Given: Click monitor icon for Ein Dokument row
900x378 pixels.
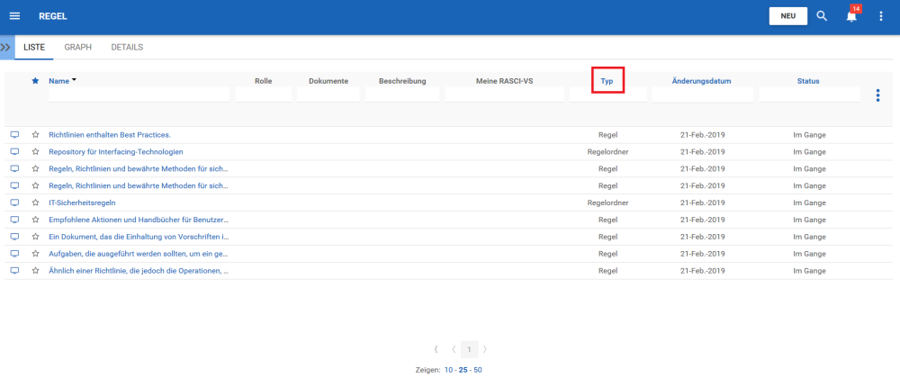Looking at the screenshot, I should click(x=15, y=237).
